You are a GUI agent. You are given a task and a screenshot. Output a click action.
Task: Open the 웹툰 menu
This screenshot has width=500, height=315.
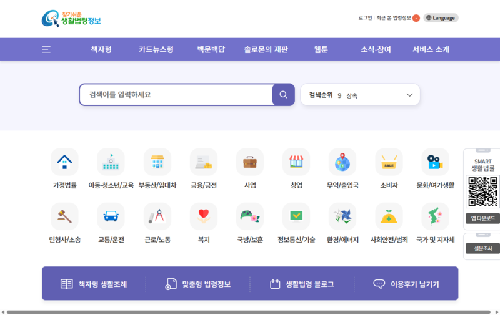(x=321, y=49)
